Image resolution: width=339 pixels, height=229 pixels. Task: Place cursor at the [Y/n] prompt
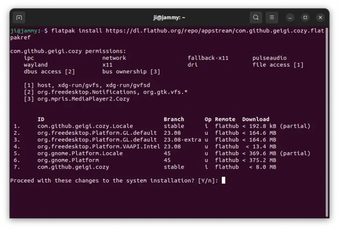pyautogui.click(x=223, y=180)
